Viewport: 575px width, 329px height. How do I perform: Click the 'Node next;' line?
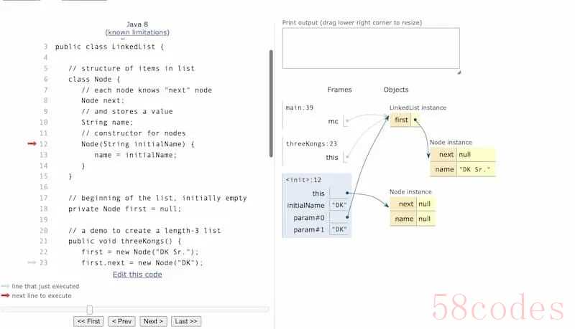(x=103, y=100)
